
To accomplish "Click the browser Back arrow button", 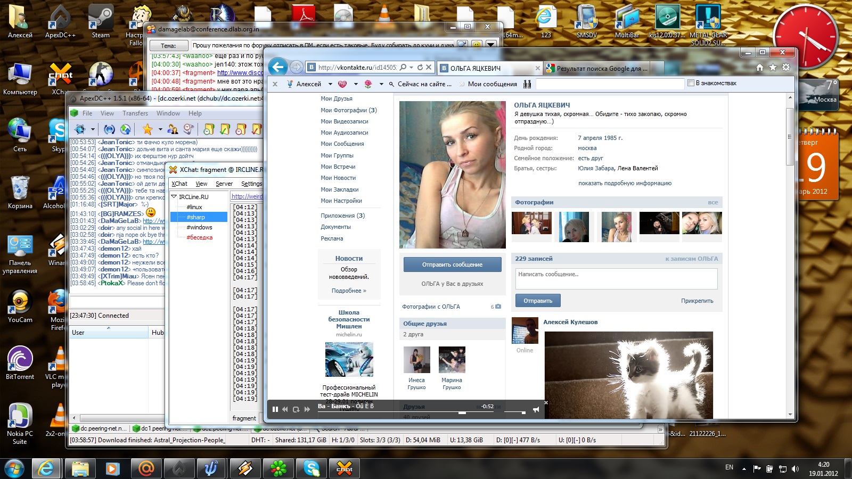I will 277,67.
